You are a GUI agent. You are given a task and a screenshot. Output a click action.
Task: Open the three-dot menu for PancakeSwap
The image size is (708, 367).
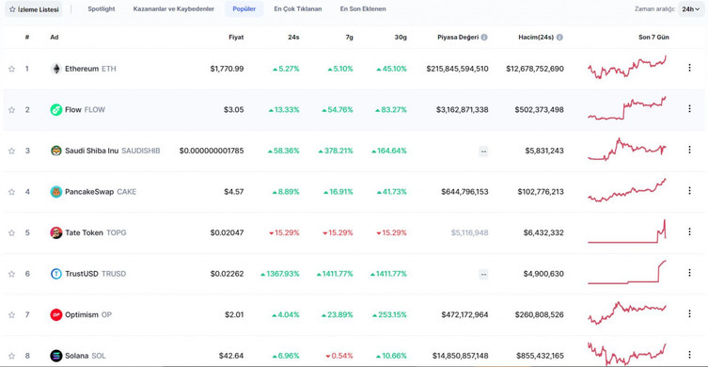tap(689, 191)
